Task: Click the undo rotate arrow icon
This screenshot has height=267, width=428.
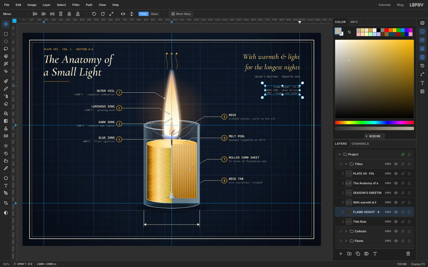Action: click(94, 14)
